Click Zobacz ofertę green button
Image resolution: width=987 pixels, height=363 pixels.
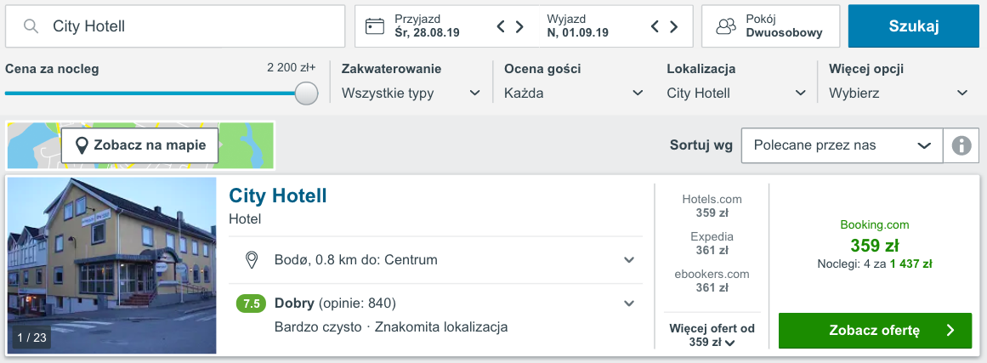click(875, 331)
